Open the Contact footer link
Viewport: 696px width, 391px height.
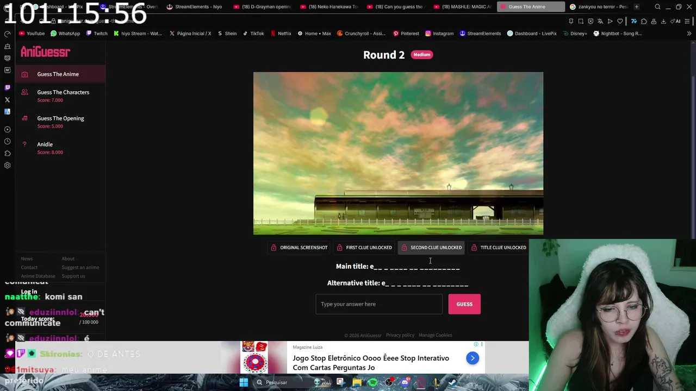pyautogui.click(x=29, y=267)
